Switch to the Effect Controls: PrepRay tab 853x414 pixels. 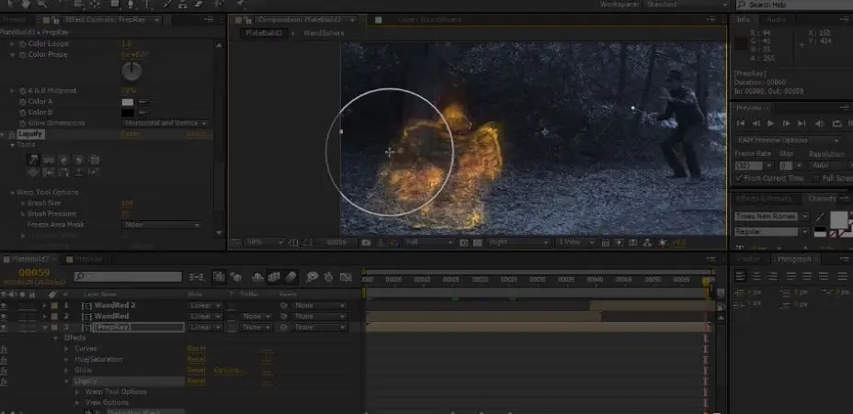pos(106,19)
